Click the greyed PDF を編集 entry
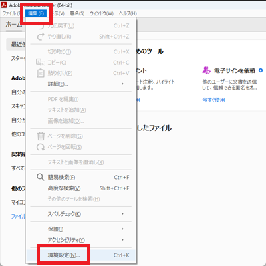The width and height of the screenshot is (266, 266). coord(81,99)
